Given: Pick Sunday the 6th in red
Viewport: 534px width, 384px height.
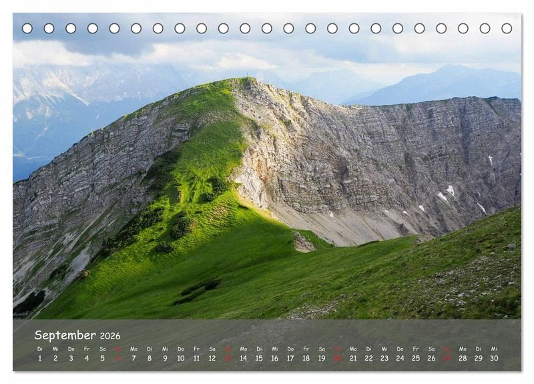Looking at the screenshot, I should [x=118, y=358].
